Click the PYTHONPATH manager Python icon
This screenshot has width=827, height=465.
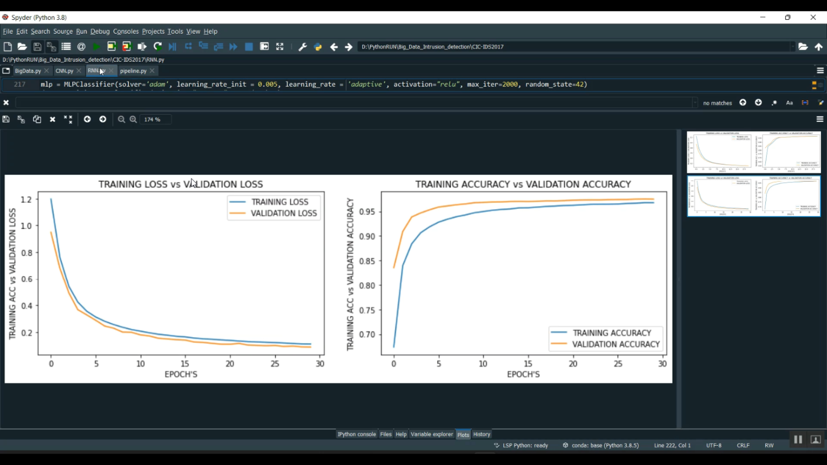[318, 47]
